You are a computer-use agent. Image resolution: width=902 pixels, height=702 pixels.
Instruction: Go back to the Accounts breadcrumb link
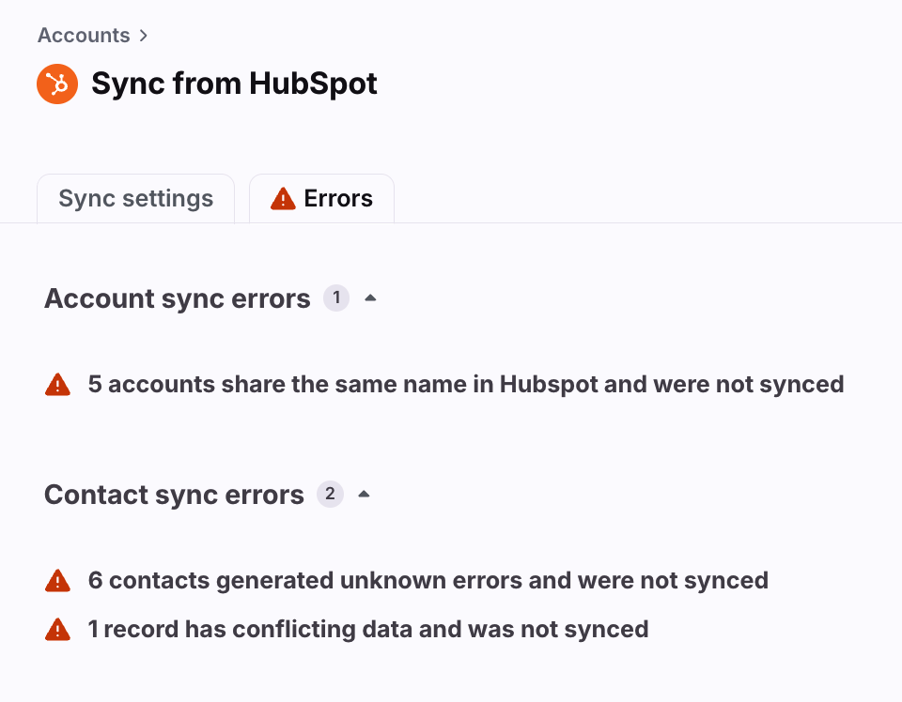click(x=84, y=36)
